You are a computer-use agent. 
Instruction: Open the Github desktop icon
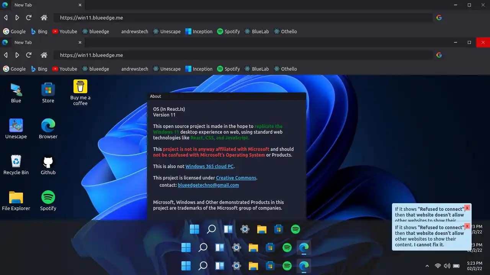point(48,165)
